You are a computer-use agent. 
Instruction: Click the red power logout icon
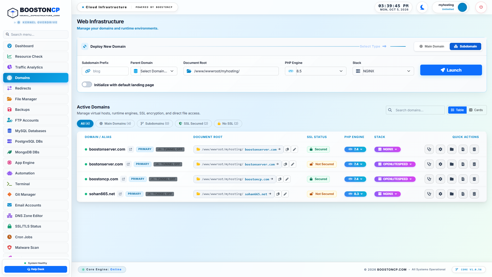(481, 7)
